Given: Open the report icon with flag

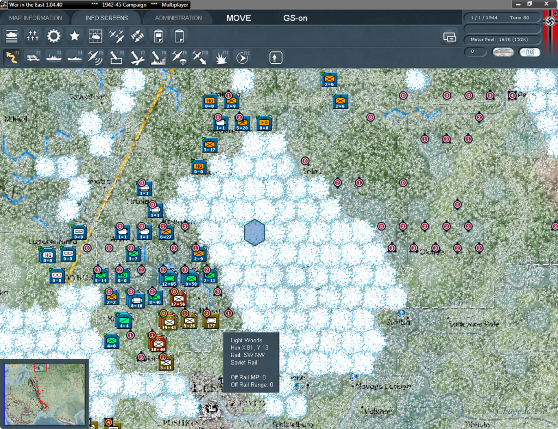Looking at the screenshot, I should click(159, 37).
